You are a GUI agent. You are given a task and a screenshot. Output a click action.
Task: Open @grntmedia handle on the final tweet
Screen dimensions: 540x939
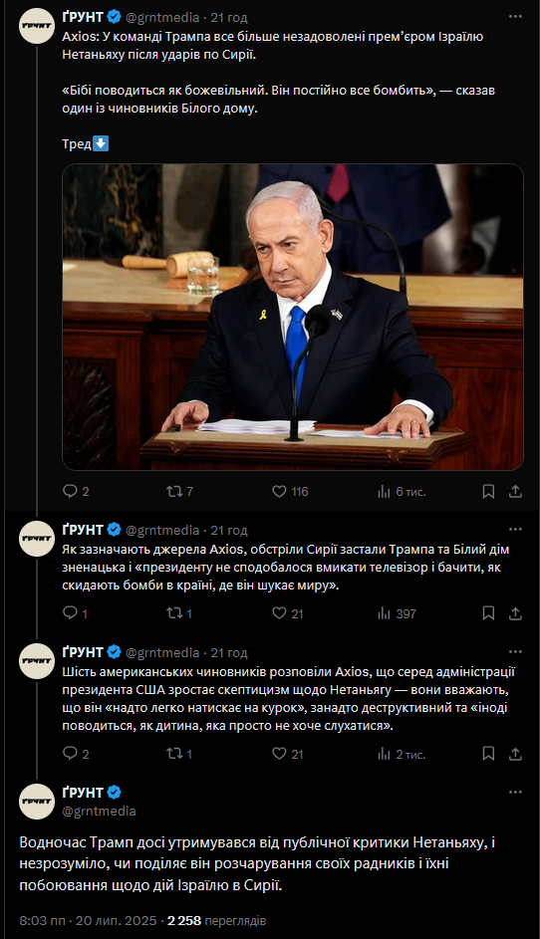pos(99,811)
